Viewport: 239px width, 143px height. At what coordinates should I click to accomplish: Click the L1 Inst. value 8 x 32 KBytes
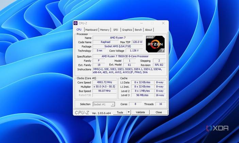click(142, 86)
